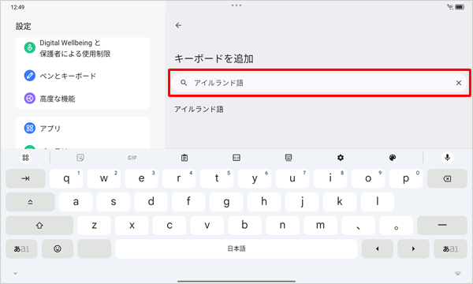473x284 pixels.
Task: Tap the z key
Action: (x=94, y=226)
